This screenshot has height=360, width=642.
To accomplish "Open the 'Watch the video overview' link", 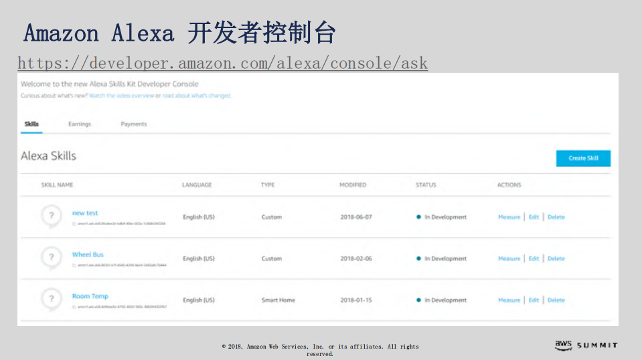I will 122,96.
